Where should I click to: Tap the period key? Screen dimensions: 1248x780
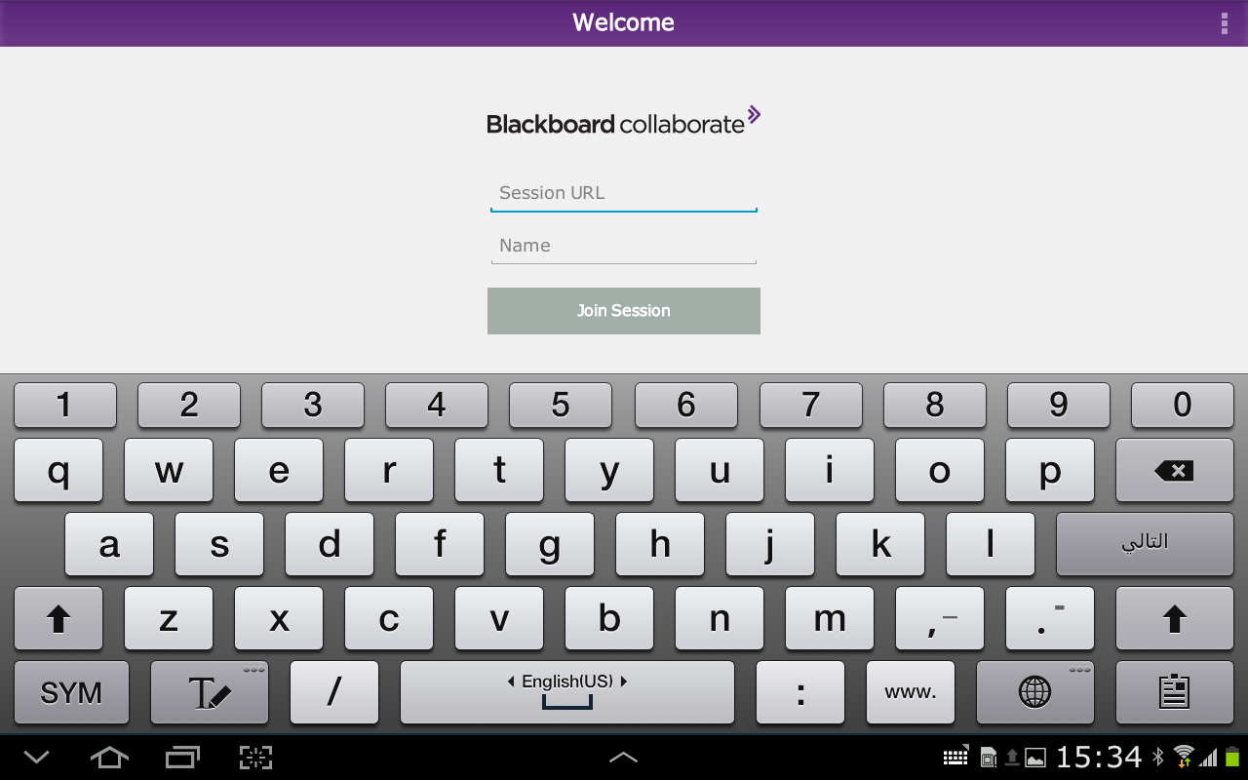click(x=1050, y=619)
